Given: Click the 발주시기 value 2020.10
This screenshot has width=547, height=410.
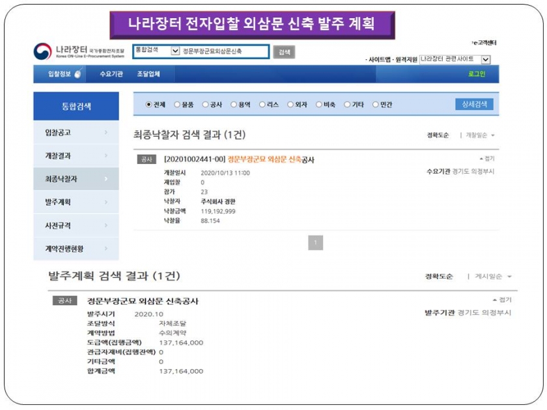Looking at the screenshot, I should [148, 314].
